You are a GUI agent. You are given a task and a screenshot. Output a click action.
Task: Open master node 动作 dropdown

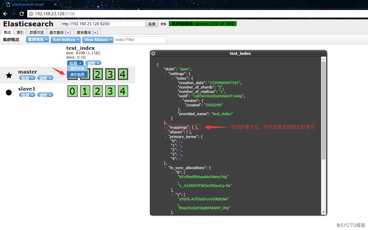pyautogui.click(x=45, y=78)
